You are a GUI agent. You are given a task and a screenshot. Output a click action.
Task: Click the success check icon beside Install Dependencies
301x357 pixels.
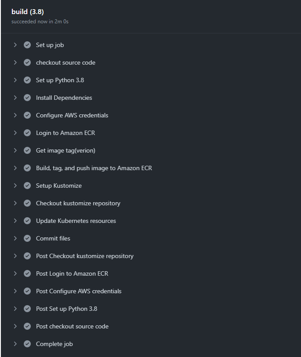pos(27,98)
